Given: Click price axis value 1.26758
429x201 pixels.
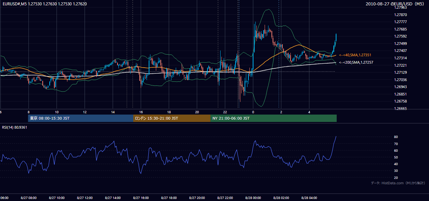Looking at the screenshot, I should [401, 101].
